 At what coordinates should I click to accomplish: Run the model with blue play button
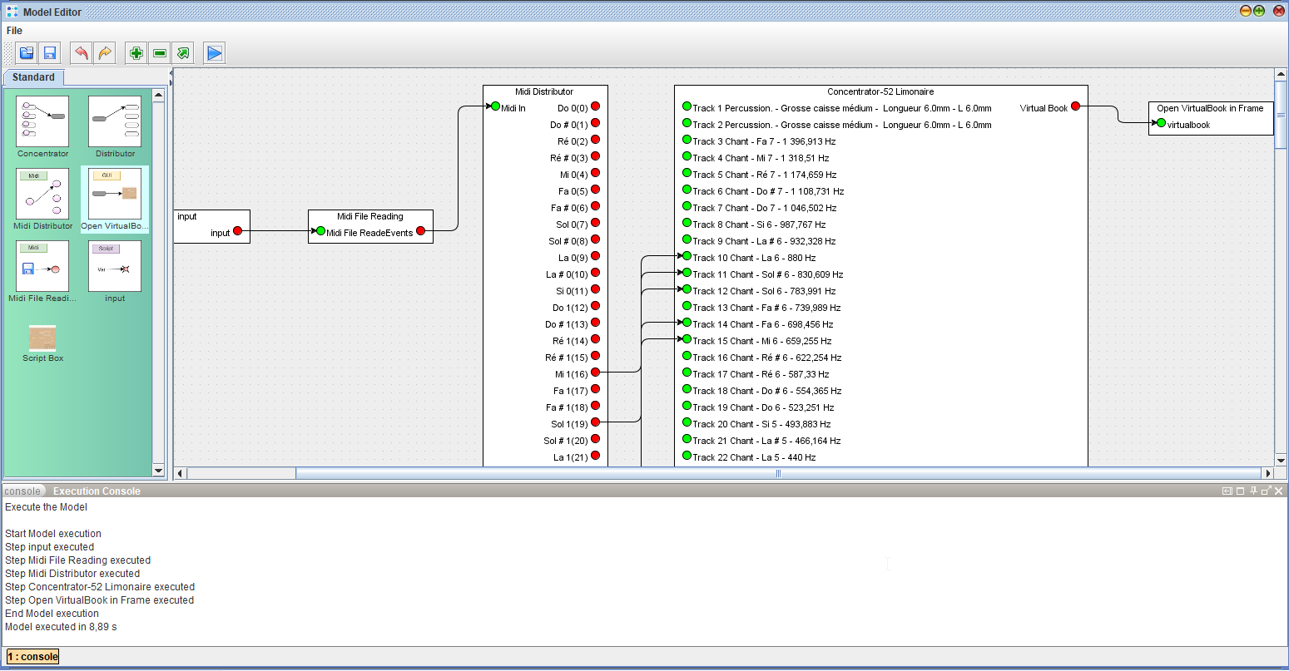pyautogui.click(x=215, y=53)
